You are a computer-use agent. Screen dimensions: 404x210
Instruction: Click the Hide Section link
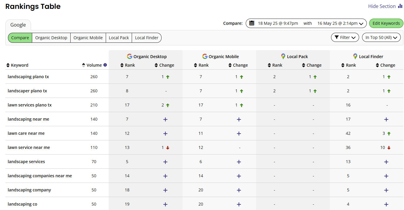click(x=381, y=6)
